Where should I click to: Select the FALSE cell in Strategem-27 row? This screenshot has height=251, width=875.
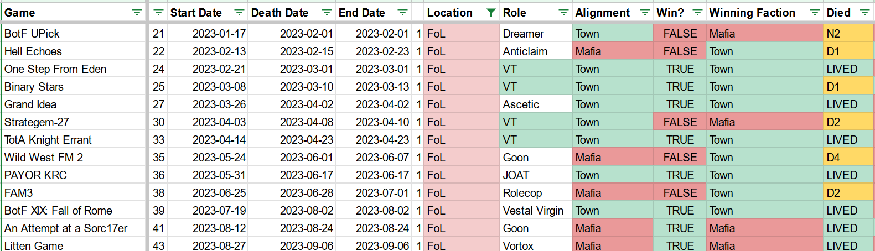coord(680,122)
